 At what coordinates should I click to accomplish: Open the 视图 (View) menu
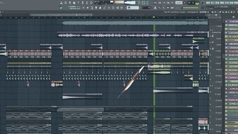(x=222, y=3)
